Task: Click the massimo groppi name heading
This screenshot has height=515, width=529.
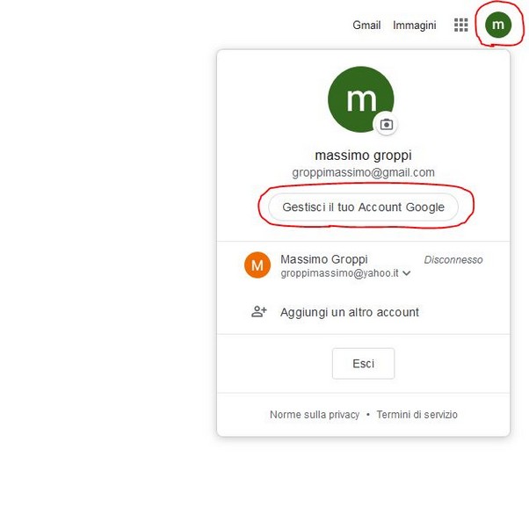Action: 363,156
